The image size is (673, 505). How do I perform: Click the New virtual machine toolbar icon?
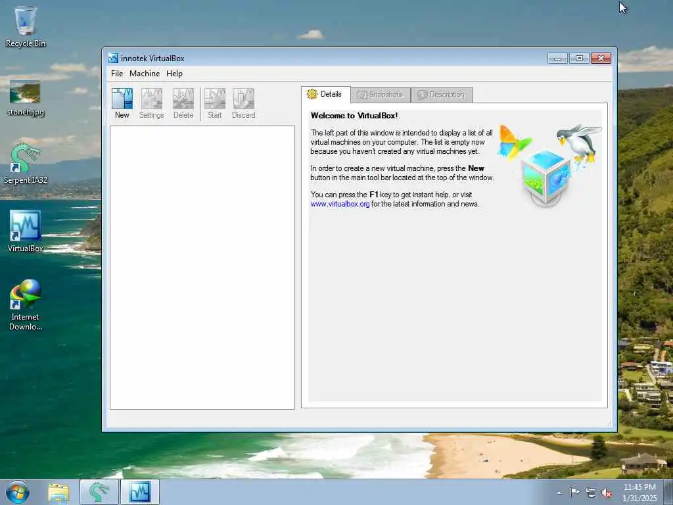(122, 103)
